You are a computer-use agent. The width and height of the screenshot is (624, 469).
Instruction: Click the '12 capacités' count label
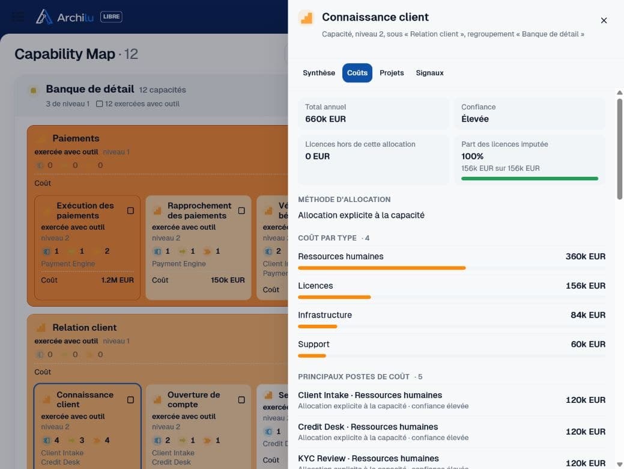click(162, 90)
